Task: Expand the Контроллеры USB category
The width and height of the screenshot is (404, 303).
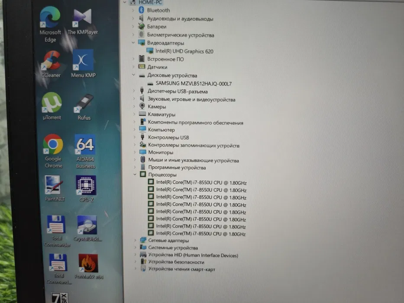Action: point(134,137)
